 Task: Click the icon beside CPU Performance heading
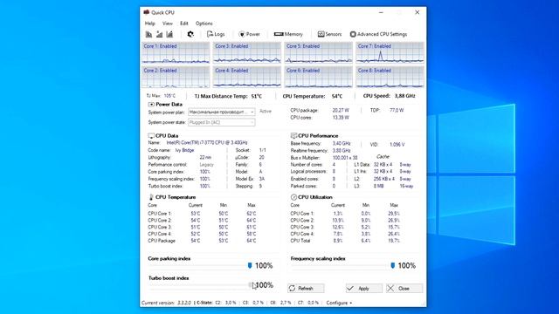coord(293,136)
